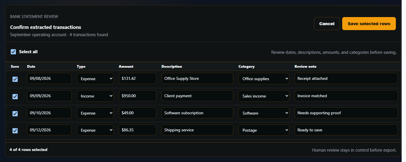This screenshot has height=162, width=406.
Task: Click the Review note column header
Action: point(305,67)
